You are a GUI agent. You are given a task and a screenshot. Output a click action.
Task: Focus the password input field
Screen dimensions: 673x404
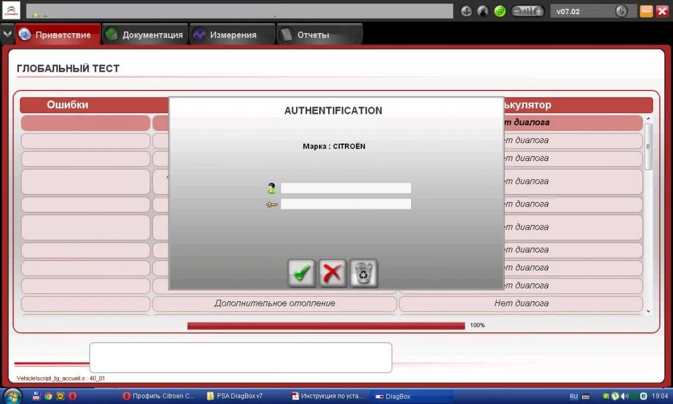345,204
